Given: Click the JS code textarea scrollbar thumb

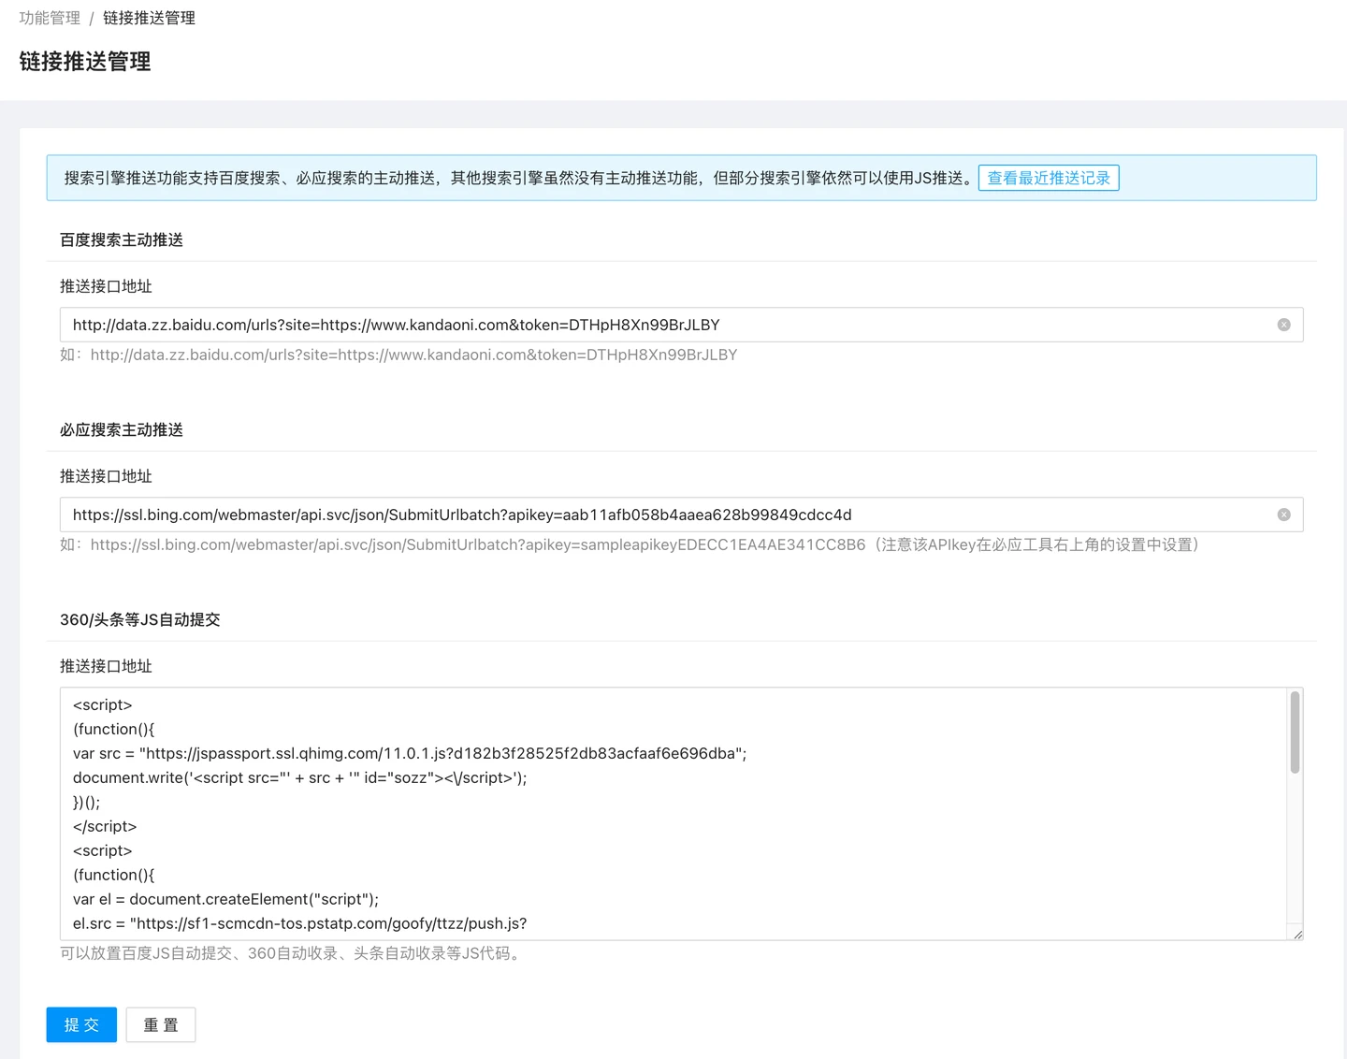Looking at the screenshot, I should [x=1295, y=733].
